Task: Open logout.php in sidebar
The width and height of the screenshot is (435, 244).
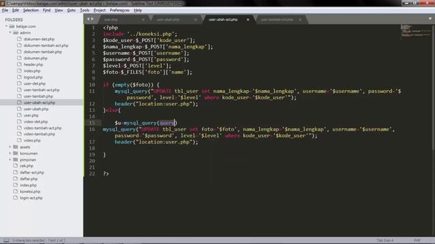Action: [33, 77]
